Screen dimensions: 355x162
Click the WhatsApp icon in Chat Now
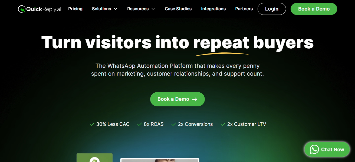point(314,149)
